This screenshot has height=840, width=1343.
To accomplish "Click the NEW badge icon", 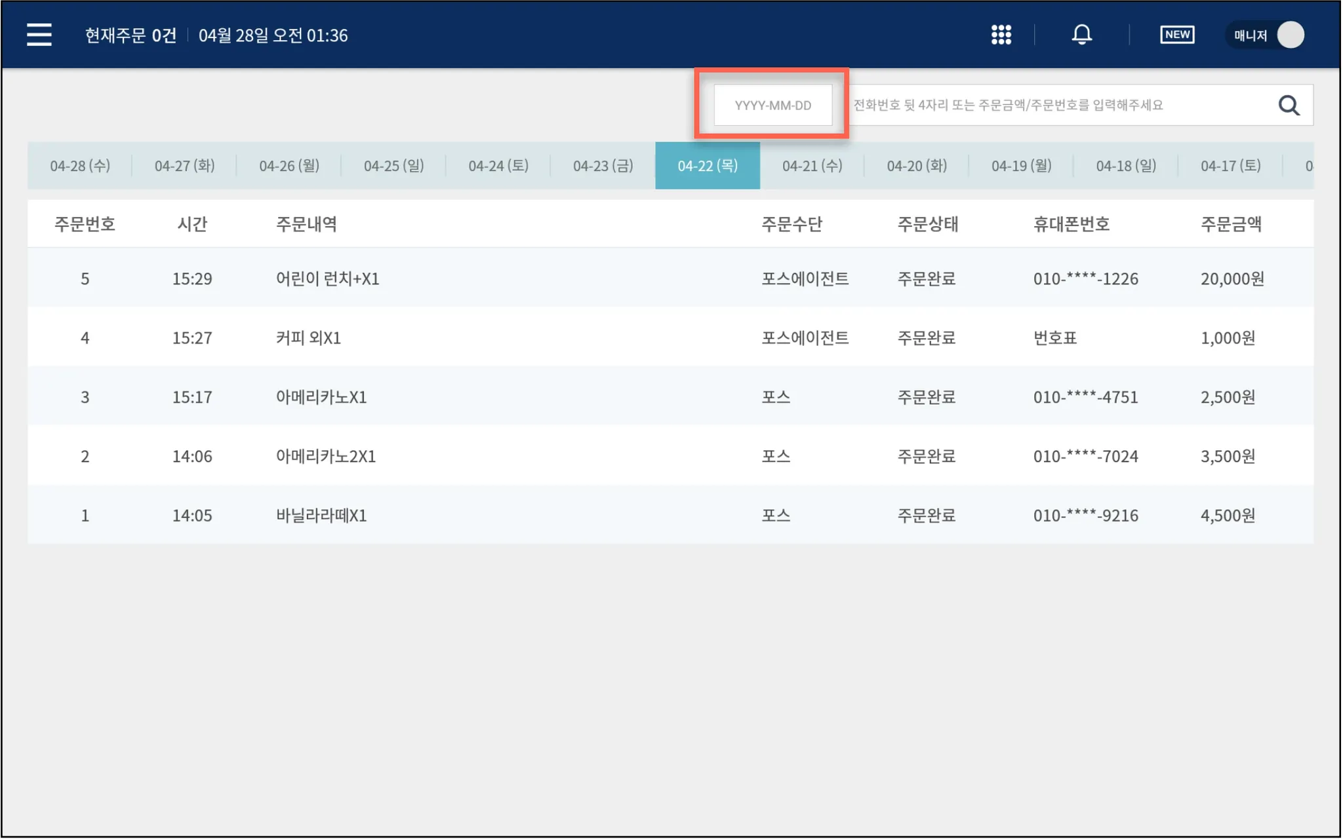I will click(1176, 35).
